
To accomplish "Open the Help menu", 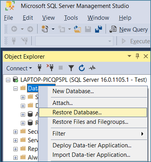I will 125,18.
